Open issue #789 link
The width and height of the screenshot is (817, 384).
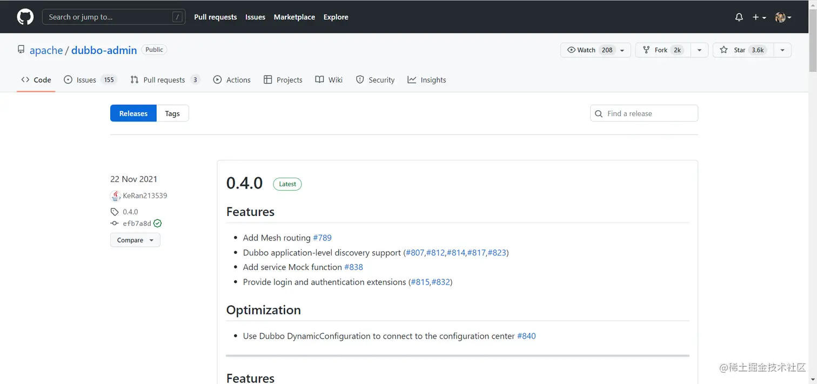[x=322, y=238]
